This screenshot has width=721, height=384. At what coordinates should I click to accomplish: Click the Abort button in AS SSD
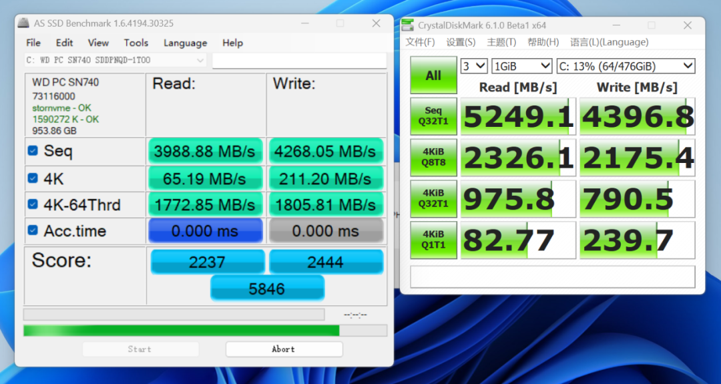click(284, 349)
